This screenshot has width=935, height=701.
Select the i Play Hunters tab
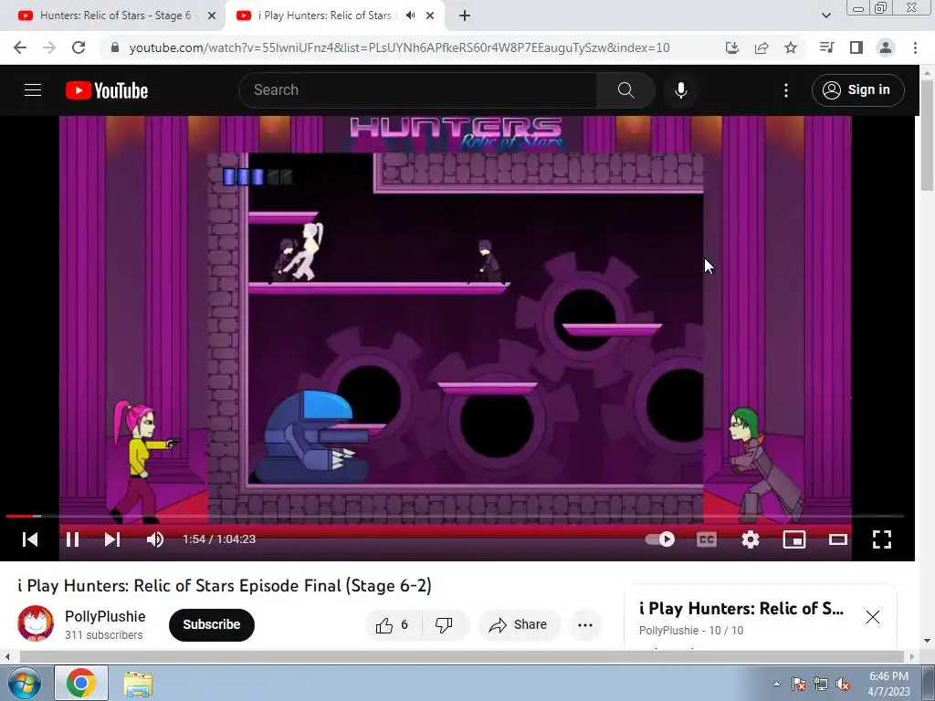325,16
